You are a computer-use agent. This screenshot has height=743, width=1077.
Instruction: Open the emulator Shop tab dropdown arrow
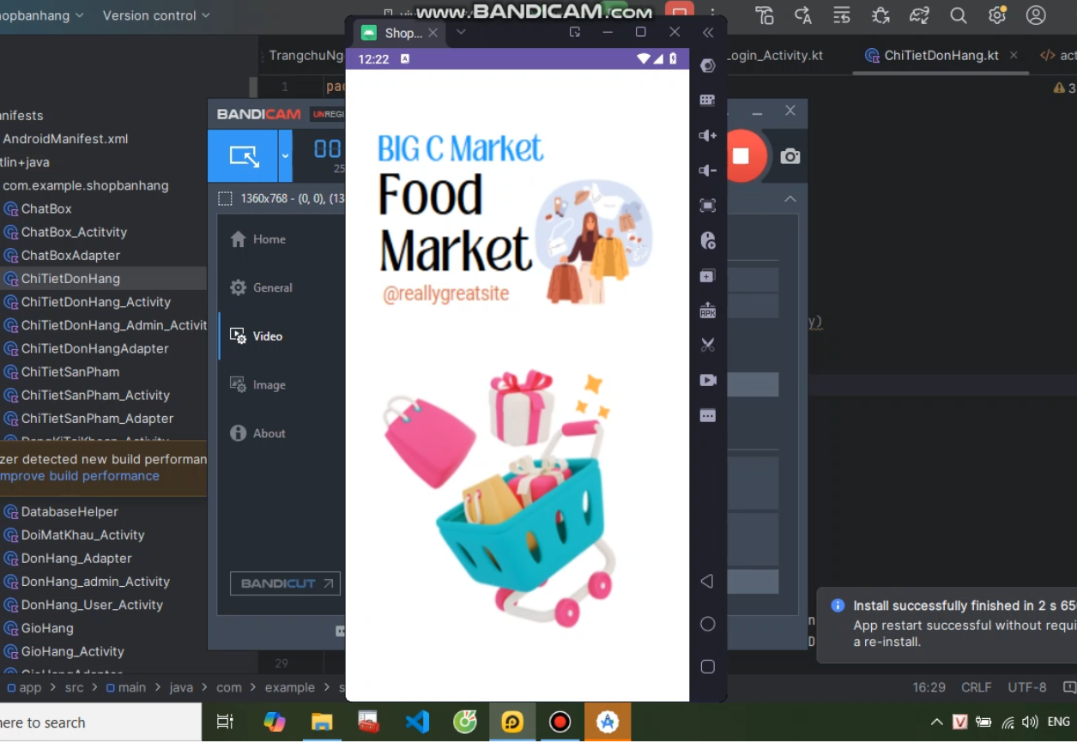pos(461,33)
